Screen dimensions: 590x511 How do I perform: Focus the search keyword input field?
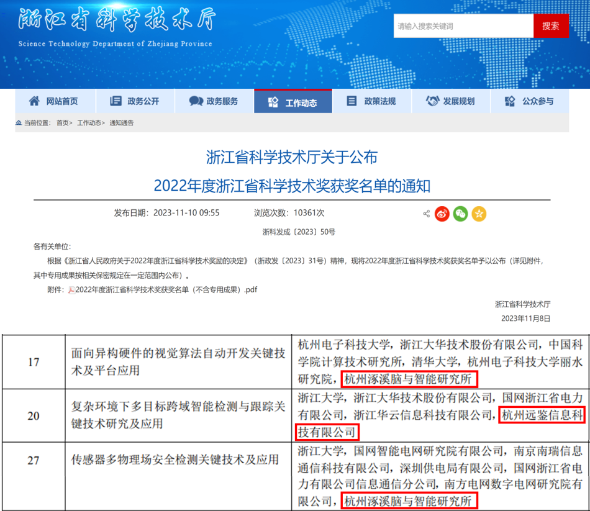pyautogui.click(x=463, y=26)
